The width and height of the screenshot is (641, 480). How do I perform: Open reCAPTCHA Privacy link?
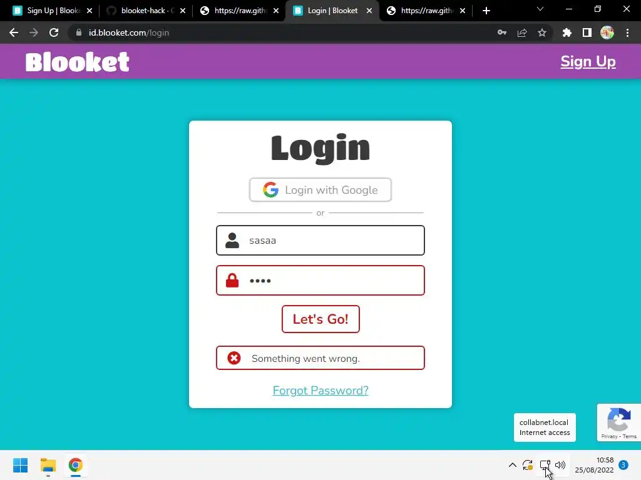[x=609, y=436]
